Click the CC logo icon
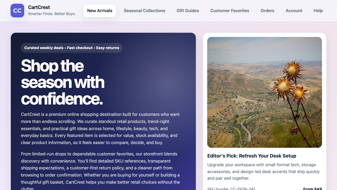Image resolution: width=337 pixels, height=190 pixels. 17,11
